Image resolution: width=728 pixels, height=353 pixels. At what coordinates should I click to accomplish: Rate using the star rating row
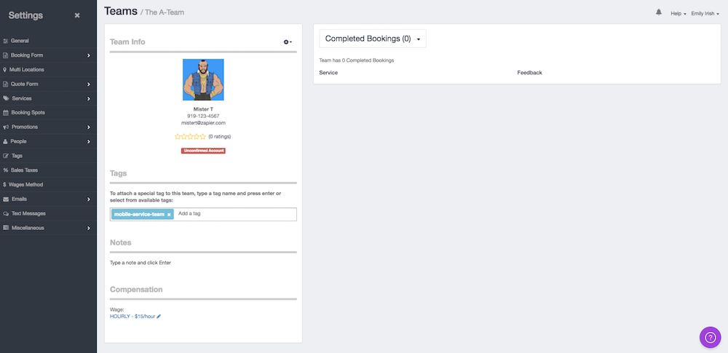pyautogui.click(x=190, y=137)
